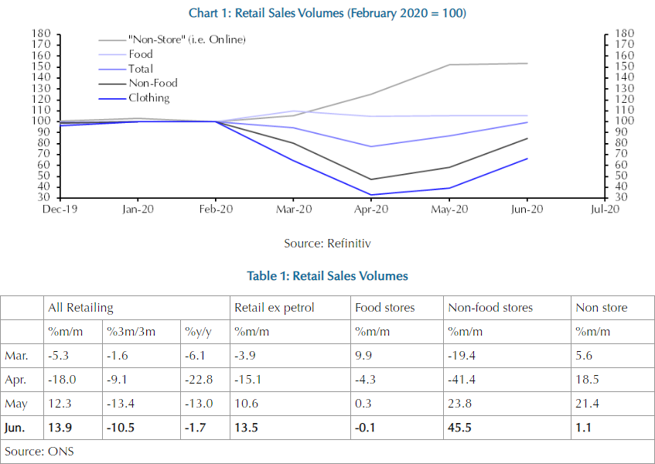This screenshot has width=655, height=464.
Task: Click the Dec-19 x-axis label
Action: tap(60, 209)
